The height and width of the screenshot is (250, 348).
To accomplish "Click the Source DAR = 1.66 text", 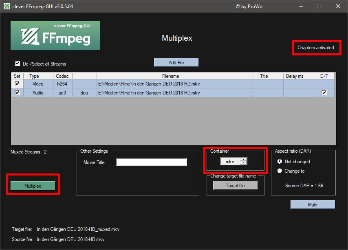I will [304, 185].
